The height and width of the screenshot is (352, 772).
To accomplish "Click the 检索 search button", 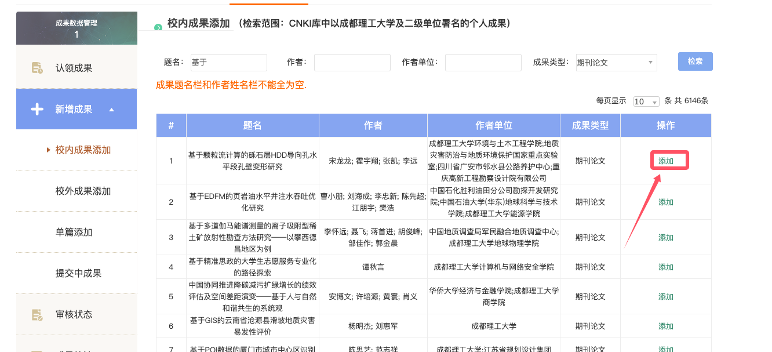I will [695, 61].
